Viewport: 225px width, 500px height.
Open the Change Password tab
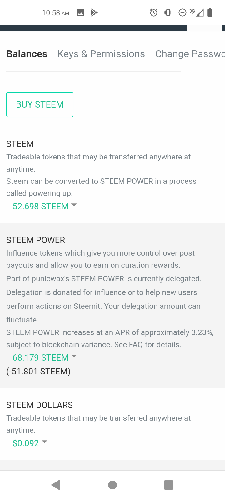pyautogui.click(x=190, y=54)
